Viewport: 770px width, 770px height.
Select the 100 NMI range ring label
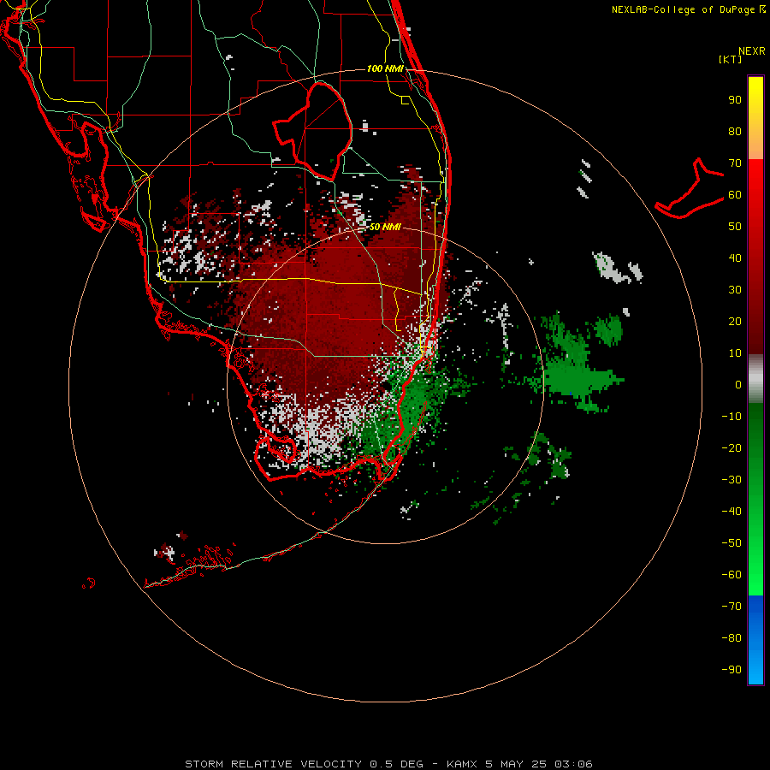[385, 68]
